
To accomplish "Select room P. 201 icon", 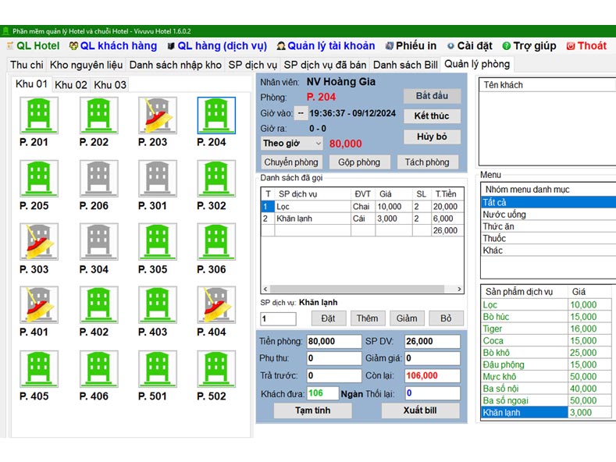I will tap(39, 115).
